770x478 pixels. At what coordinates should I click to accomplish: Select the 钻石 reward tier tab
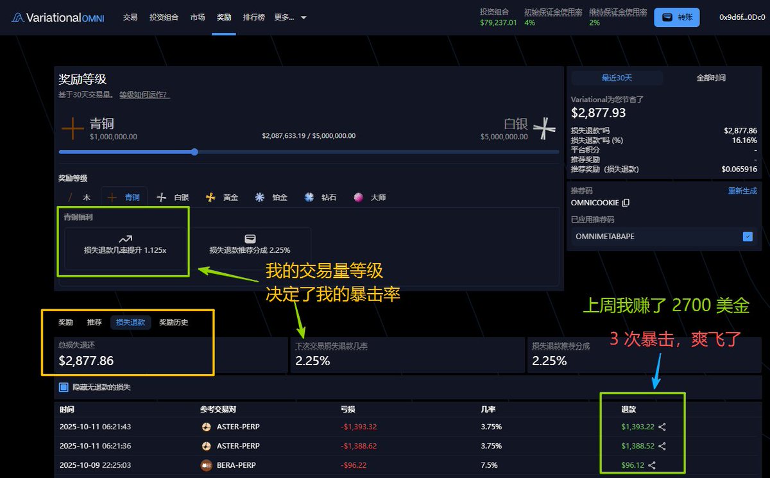point(320,198)
